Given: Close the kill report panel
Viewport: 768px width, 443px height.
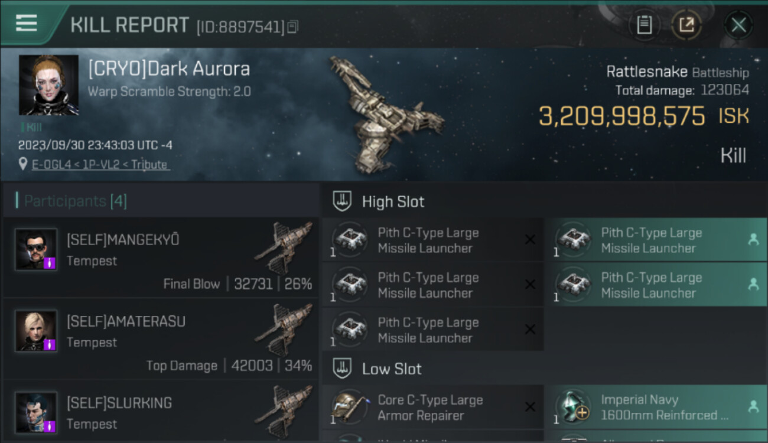Looking at the screenshot, I should click(738, 25).
